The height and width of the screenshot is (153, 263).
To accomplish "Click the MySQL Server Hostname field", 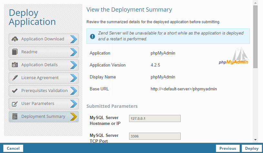I will tap(155, 118).
